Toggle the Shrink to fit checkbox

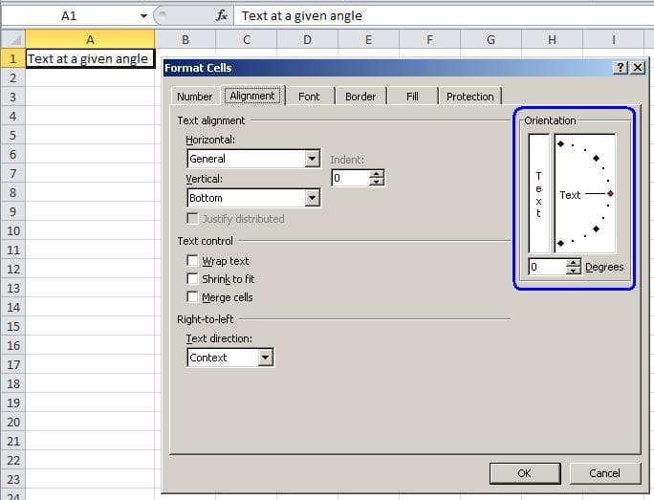coord(193,279)
